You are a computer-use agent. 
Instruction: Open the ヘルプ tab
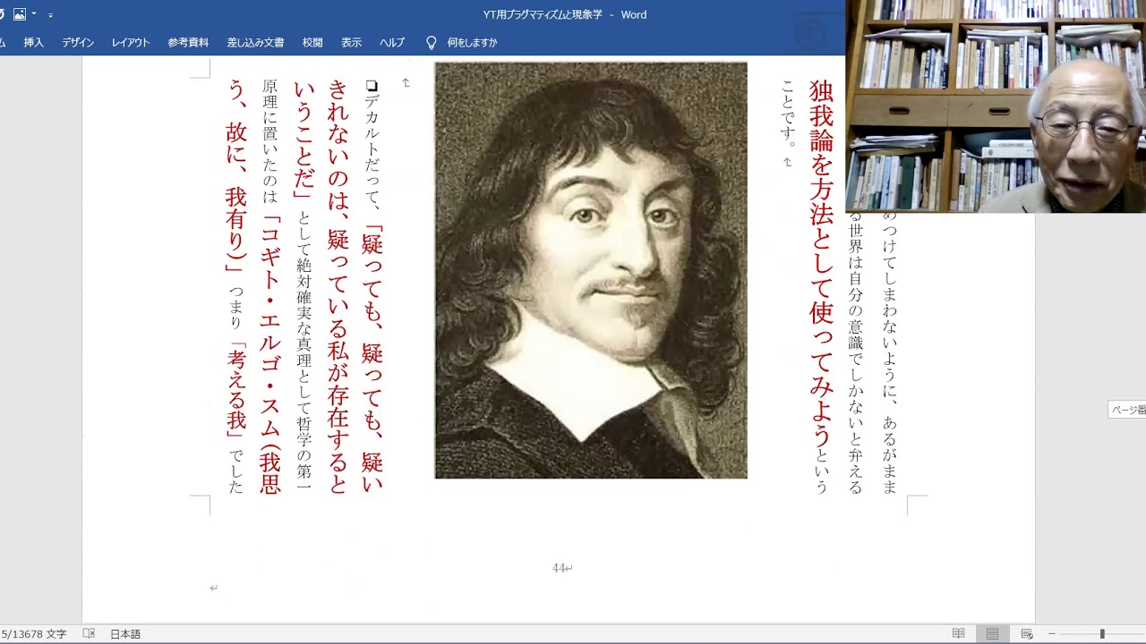pos(392,42)
